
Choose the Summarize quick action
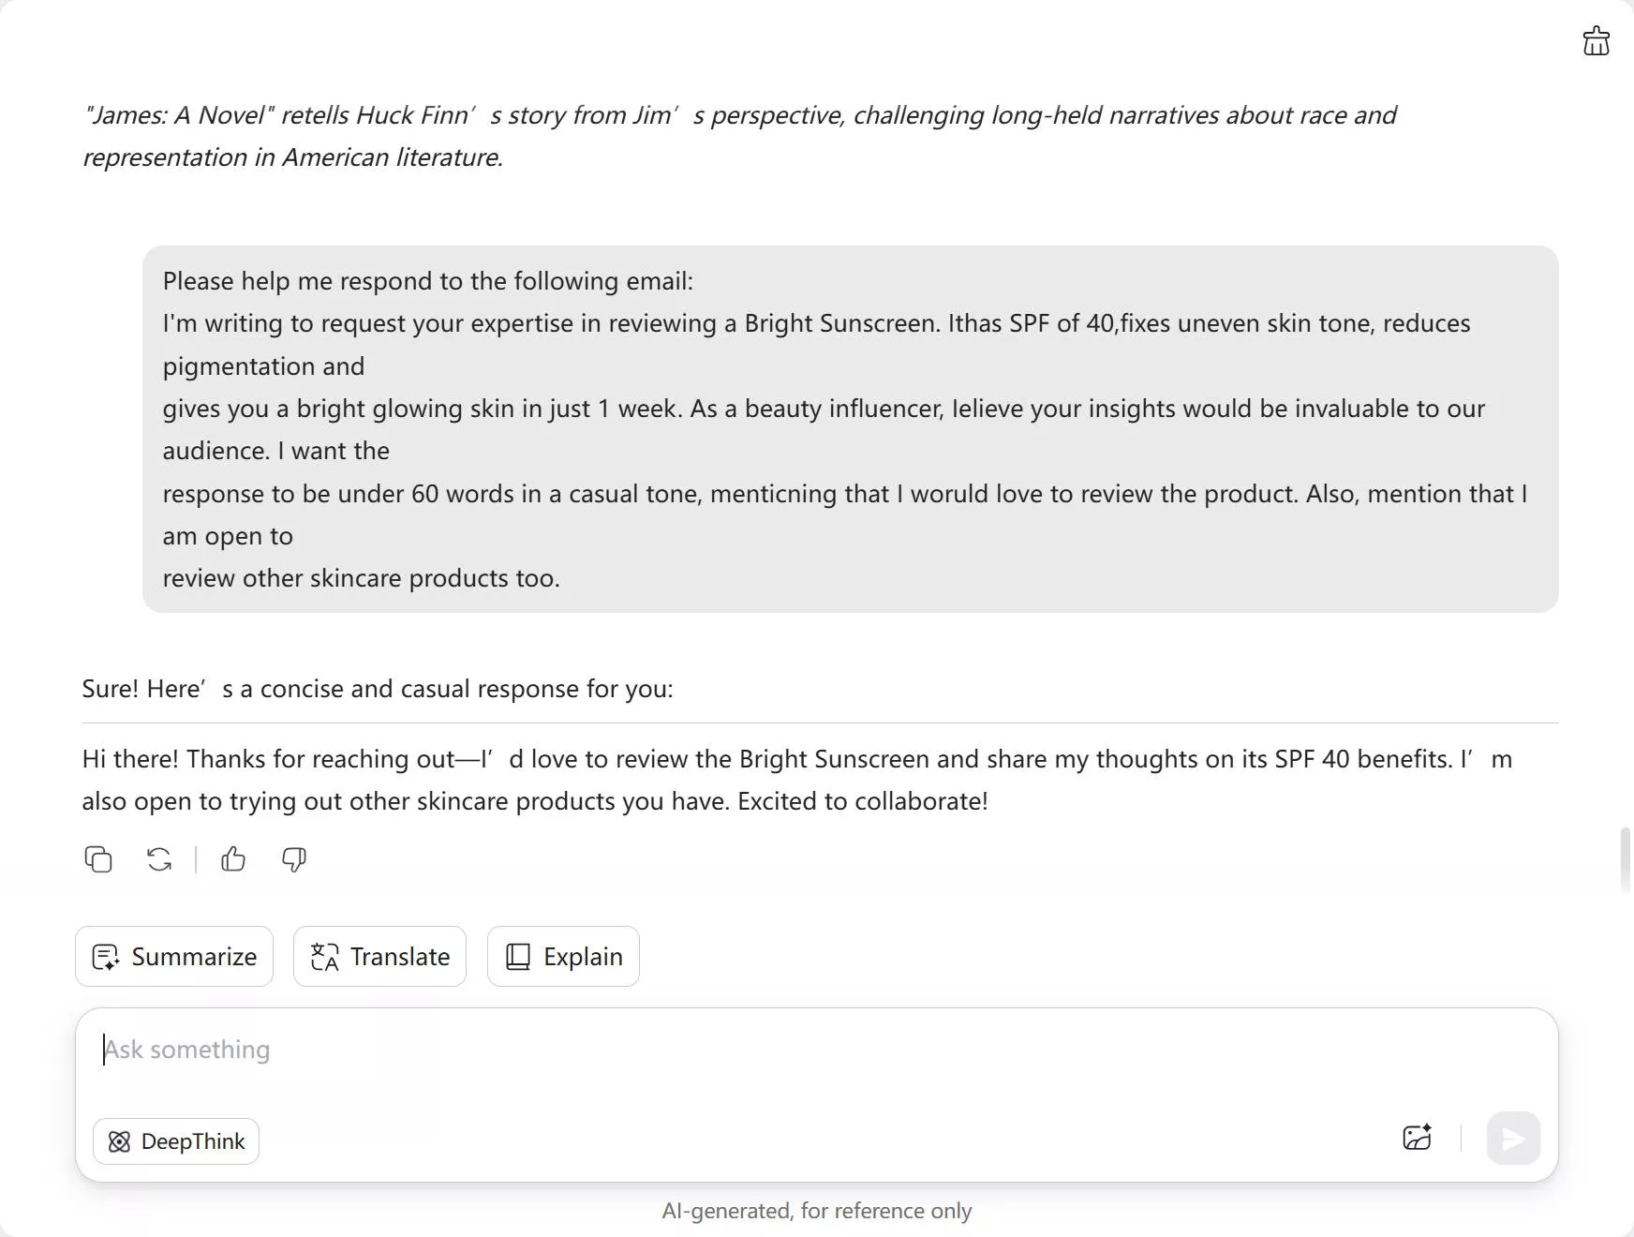point(174,957)
